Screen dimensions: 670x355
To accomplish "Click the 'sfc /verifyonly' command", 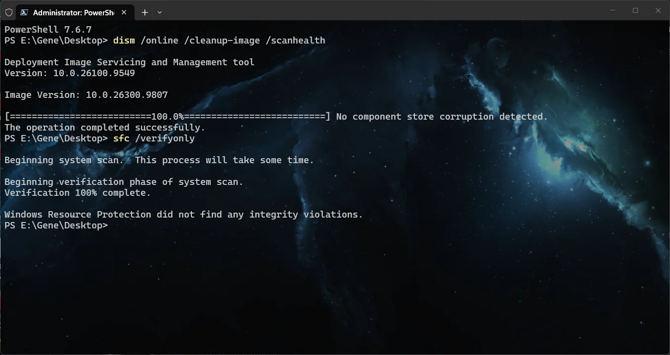I will coord(154,138).
